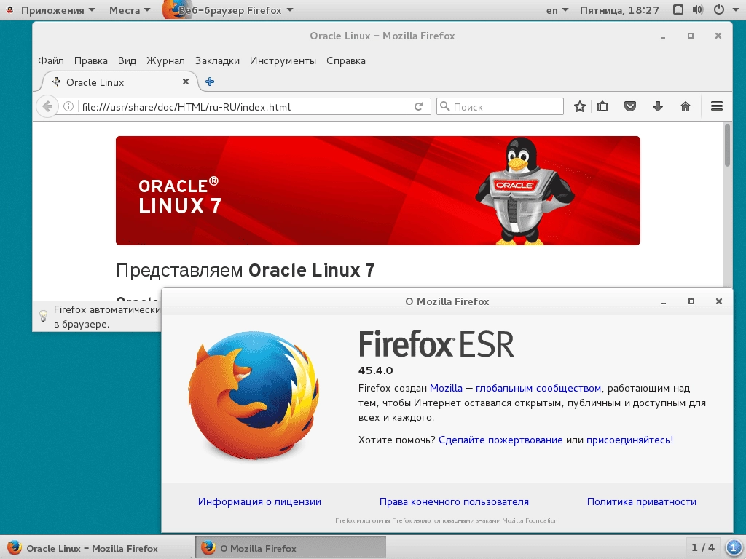The width and height of the screenshot is (746, 559).
Task: Open Политика приватности link
Action: click(x=641, y=501)
